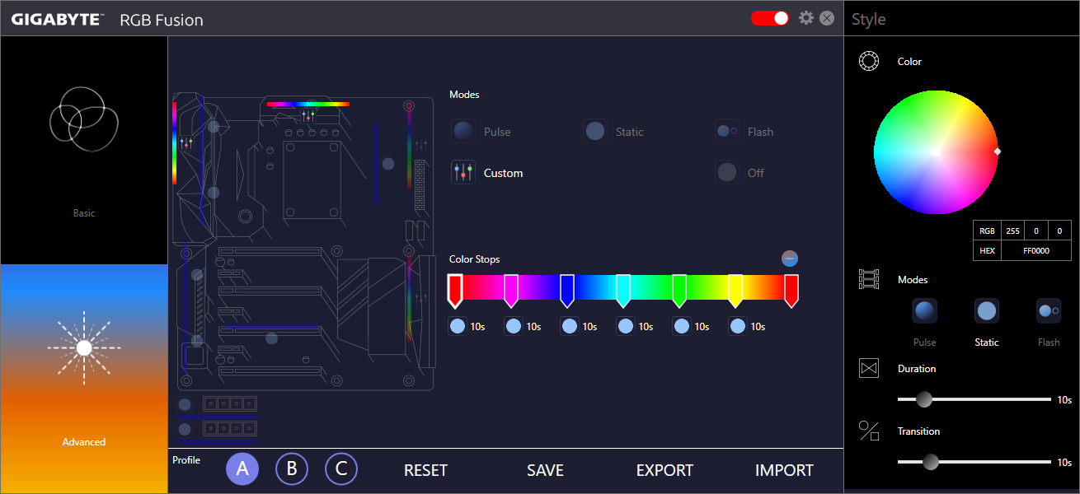The width and height of the screenshot is (1080, 494).
Task: Select the Static mode in main Modes
Action: click(x=595, y=131)
